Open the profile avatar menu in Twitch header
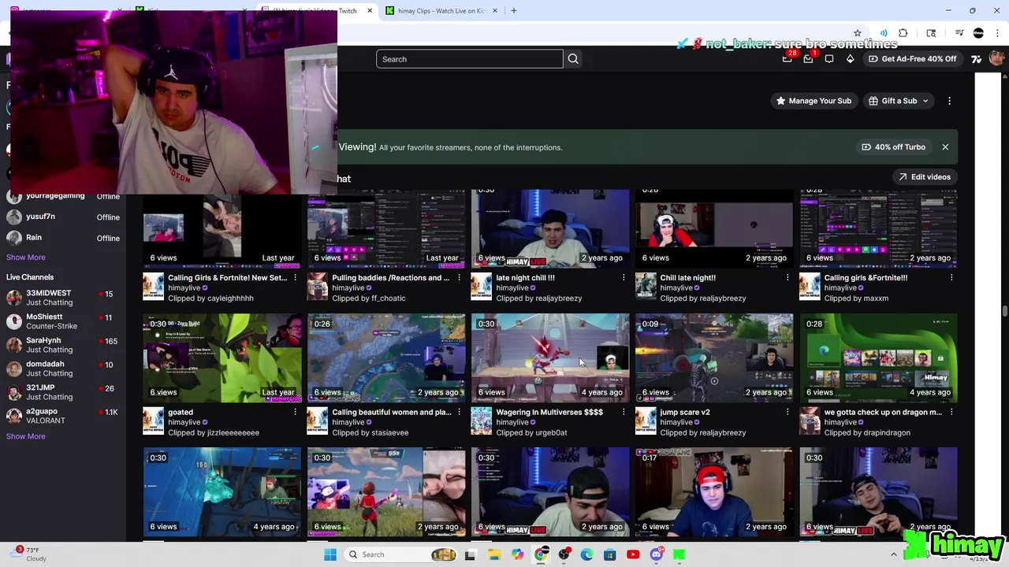This screenshot has height=567, width=1009. (996, 59)
